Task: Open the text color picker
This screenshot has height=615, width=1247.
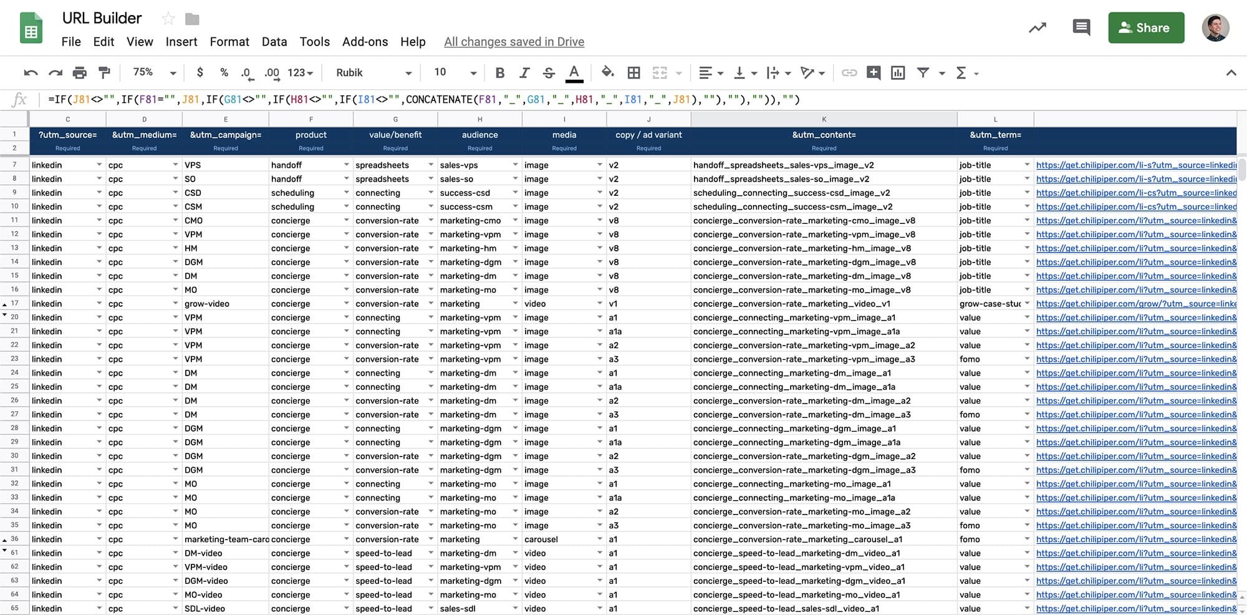Action: (574, 73)
